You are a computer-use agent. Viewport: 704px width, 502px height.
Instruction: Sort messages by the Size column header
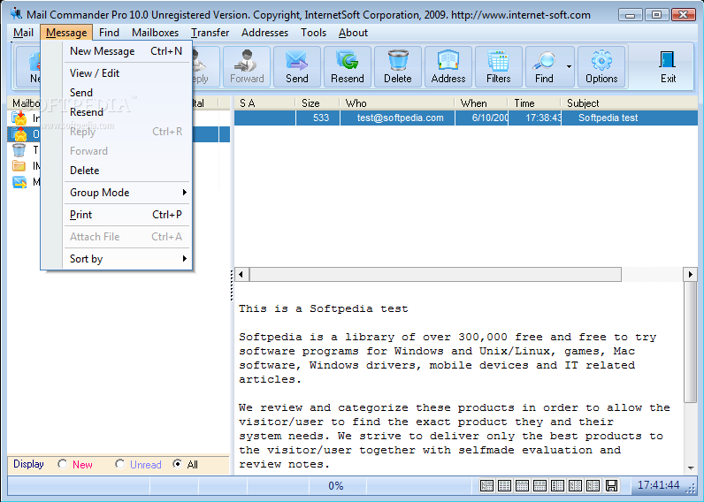[318, 103]
